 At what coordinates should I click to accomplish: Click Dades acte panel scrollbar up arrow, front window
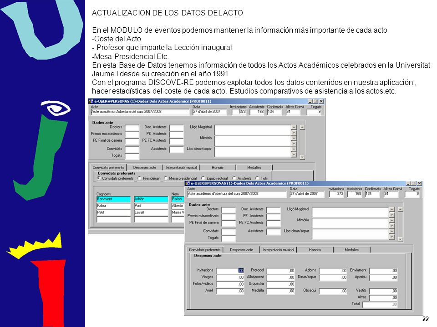(x=401, y=209)
